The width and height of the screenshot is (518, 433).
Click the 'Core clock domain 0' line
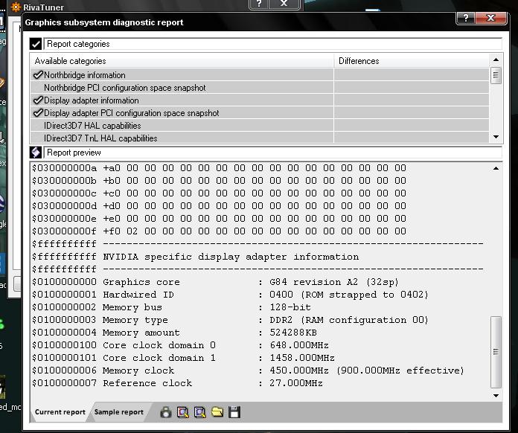(180, 345)
